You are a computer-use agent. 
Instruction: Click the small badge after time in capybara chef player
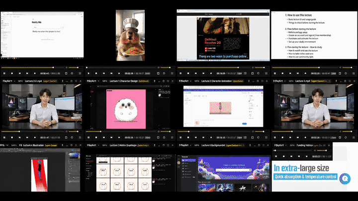click(148, 73)
